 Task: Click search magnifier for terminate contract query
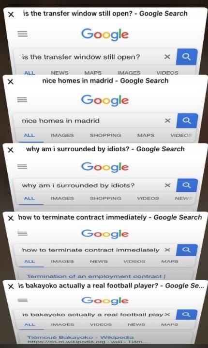tap(187, 250)
